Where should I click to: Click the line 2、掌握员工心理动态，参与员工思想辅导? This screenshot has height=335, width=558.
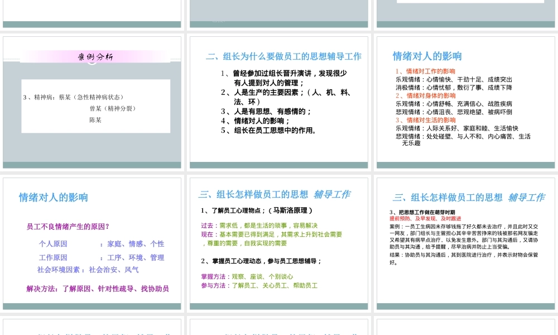[x=261, y=261]
